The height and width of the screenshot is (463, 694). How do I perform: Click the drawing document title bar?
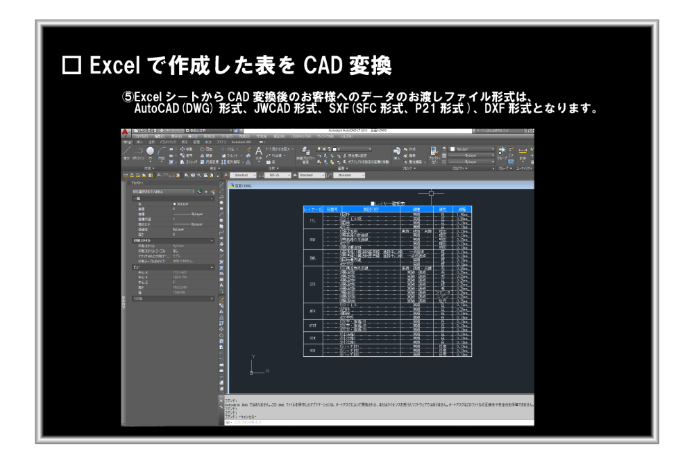(x=381, y=185)
